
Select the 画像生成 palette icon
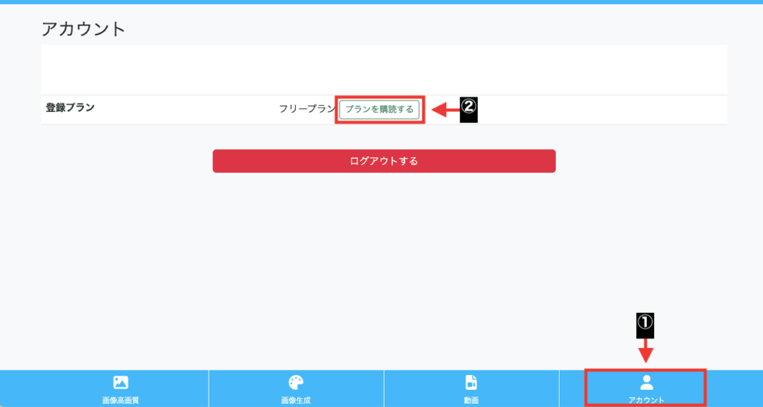pyautogui.click(x=296, y=382)
